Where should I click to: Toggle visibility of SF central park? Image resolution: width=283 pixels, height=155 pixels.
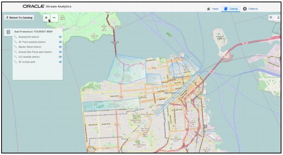pyautogui.click(x=60, y=62)
